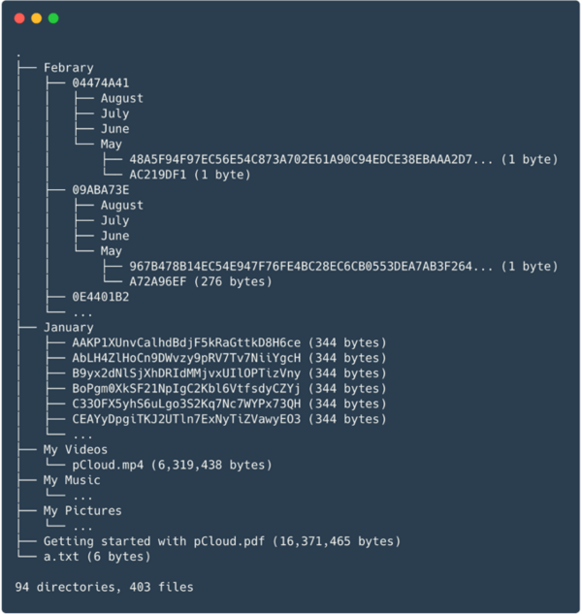Select the 04474A41 directory
The height and width of the screenshot is (614, 582).
point(100,83)
